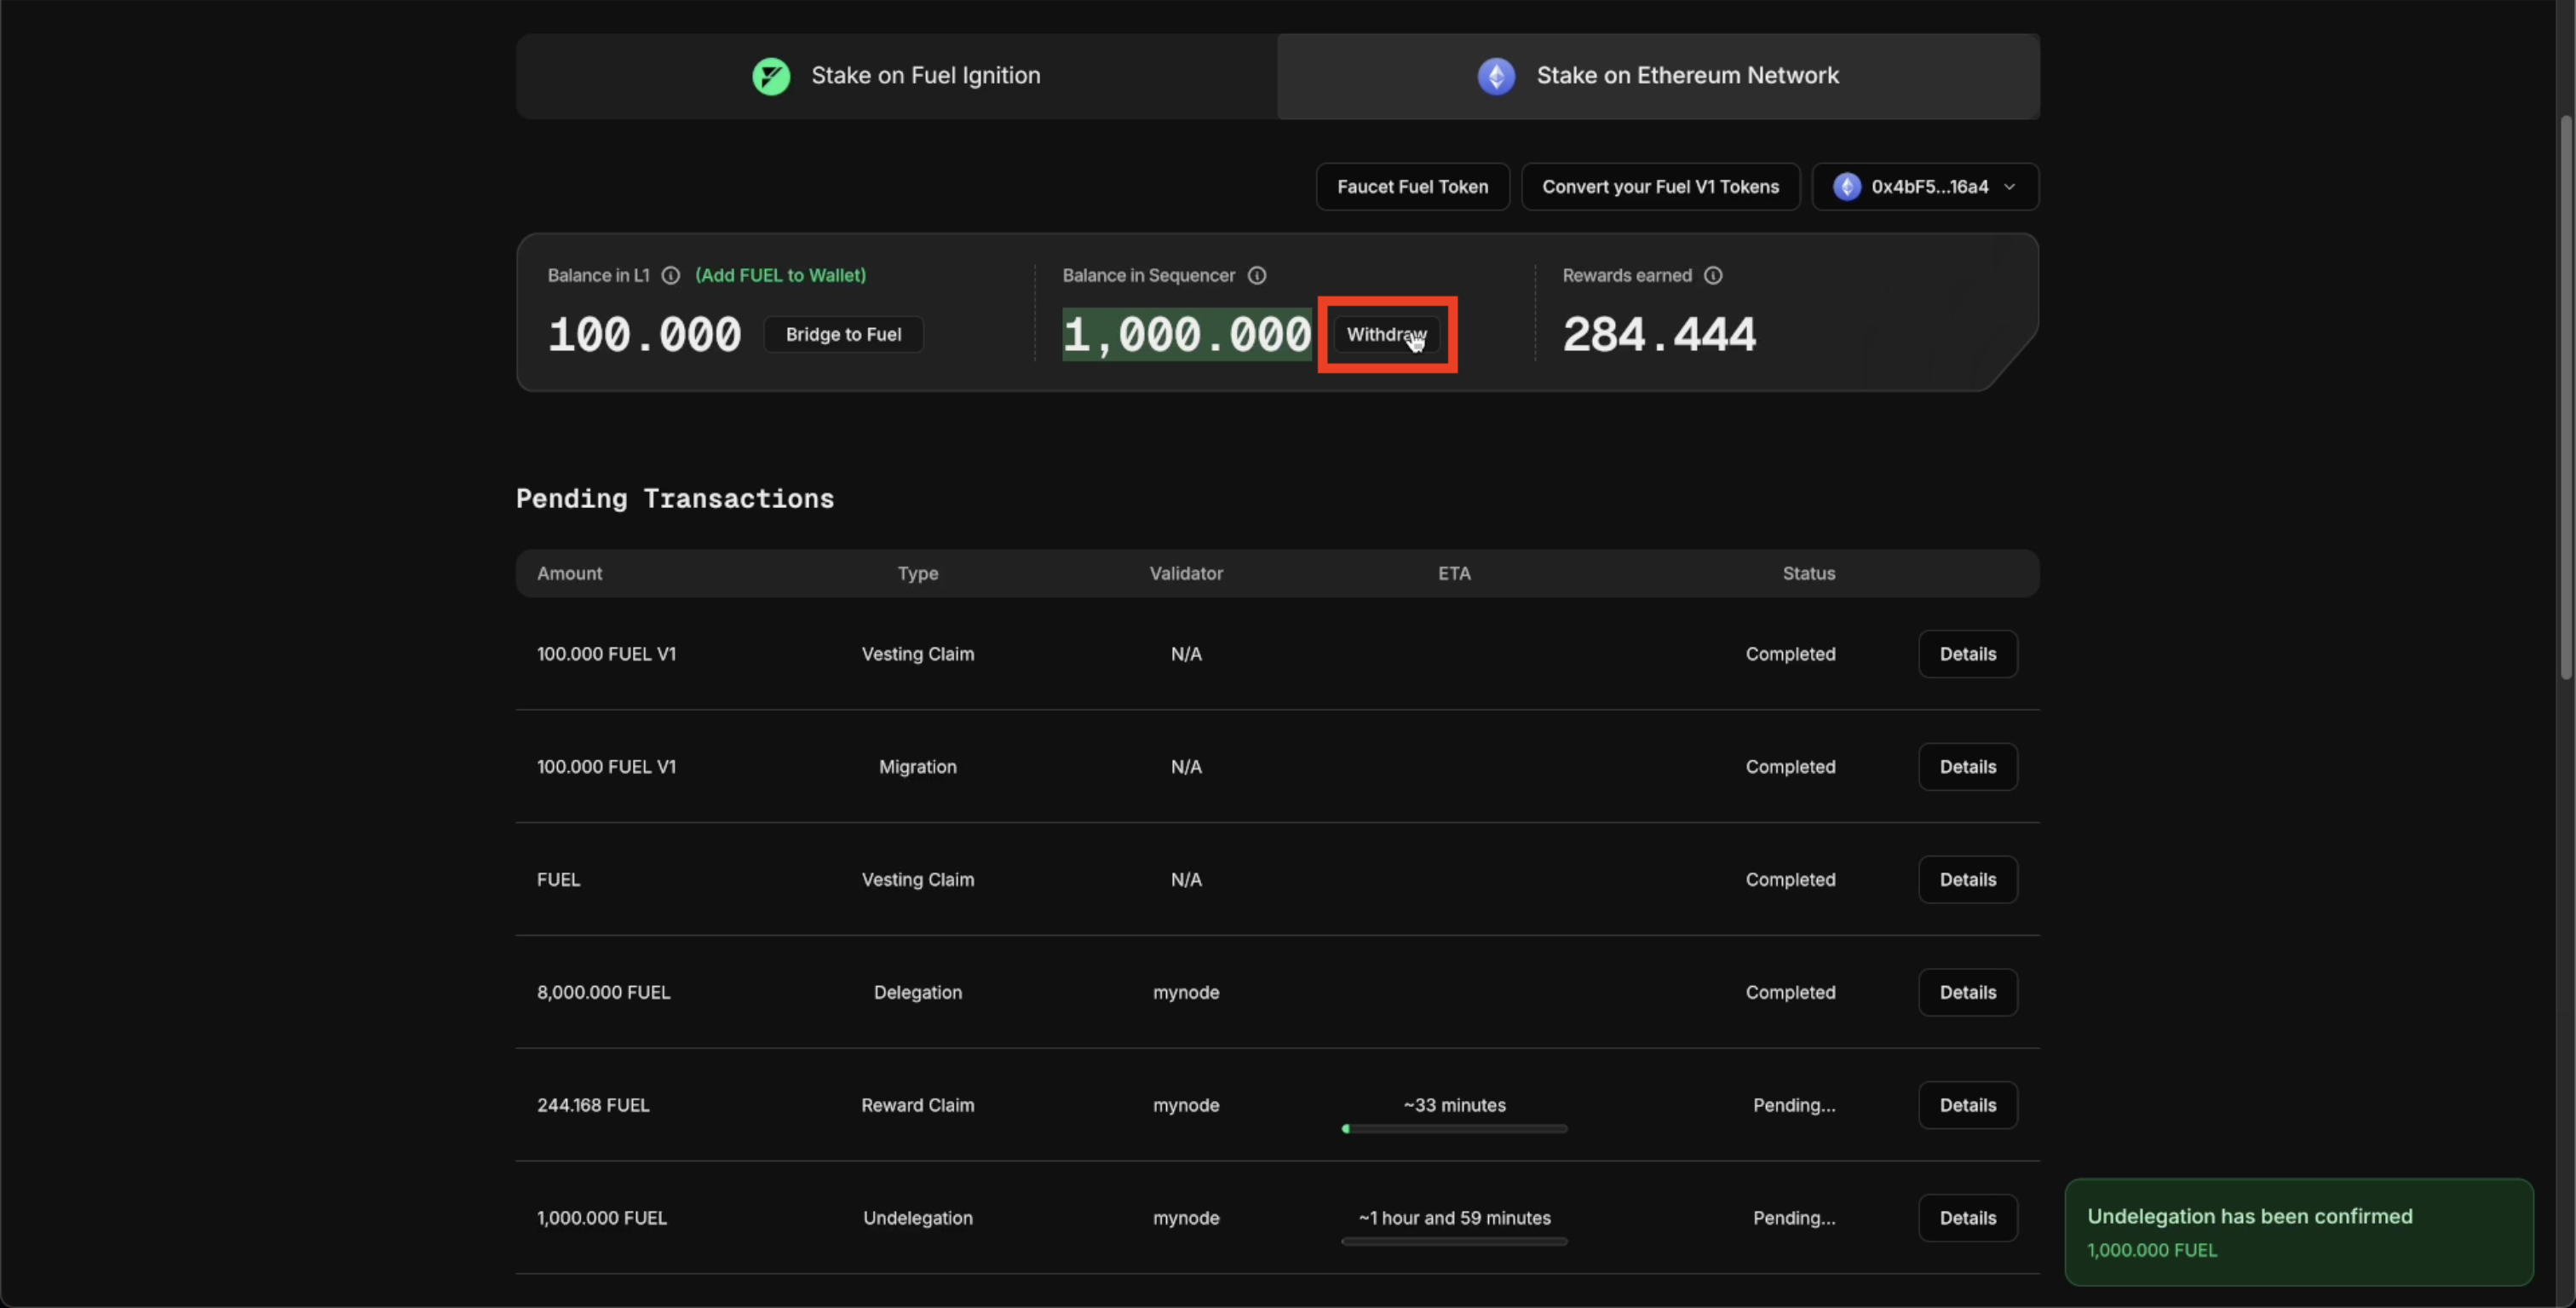The width and height of the screenshot is (2576, 1308).
Task: Click the mynode validator in Delegation row
Action: (x=1186, y=993)
